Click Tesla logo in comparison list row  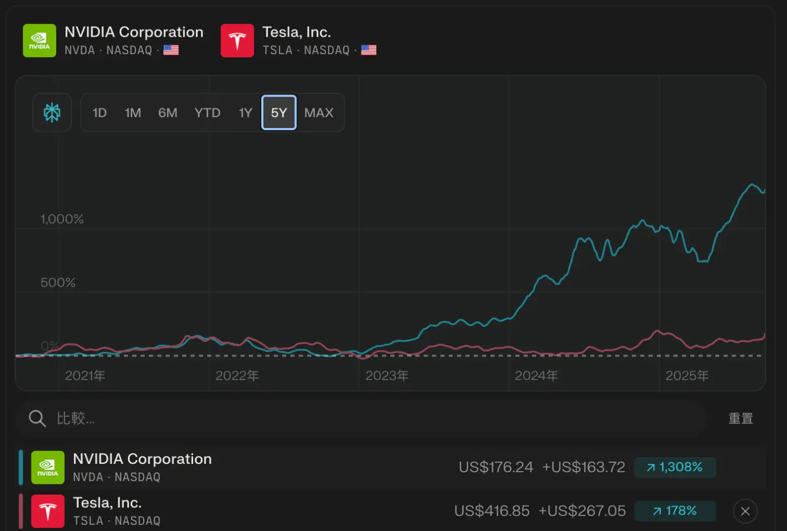pos(48,511)
